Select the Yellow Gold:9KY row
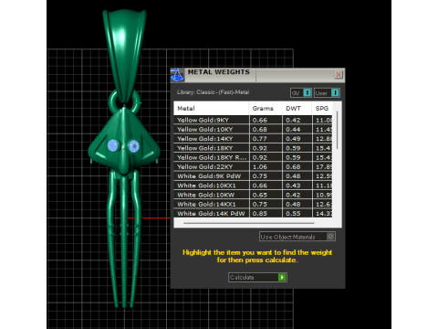This screenshot has width=438, height=329. [x=253, y=120]
